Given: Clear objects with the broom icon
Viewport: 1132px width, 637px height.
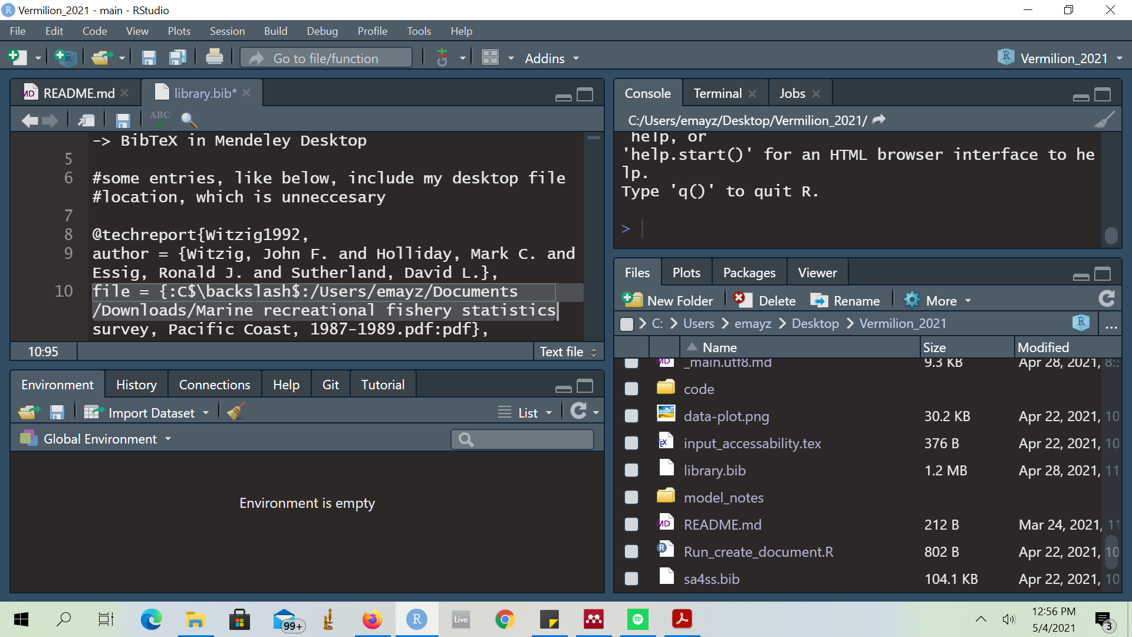Looking at the screenshot, I should pyautogui.click(x=235, y=411).
